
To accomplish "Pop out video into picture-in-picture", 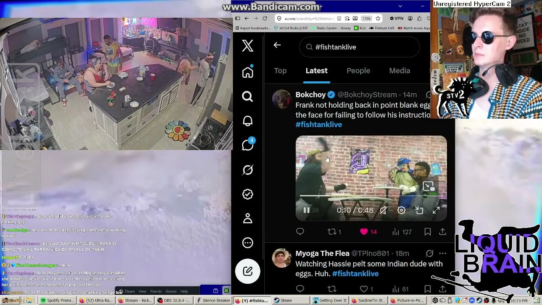I will pyautogui.click(x=419, y=210).
